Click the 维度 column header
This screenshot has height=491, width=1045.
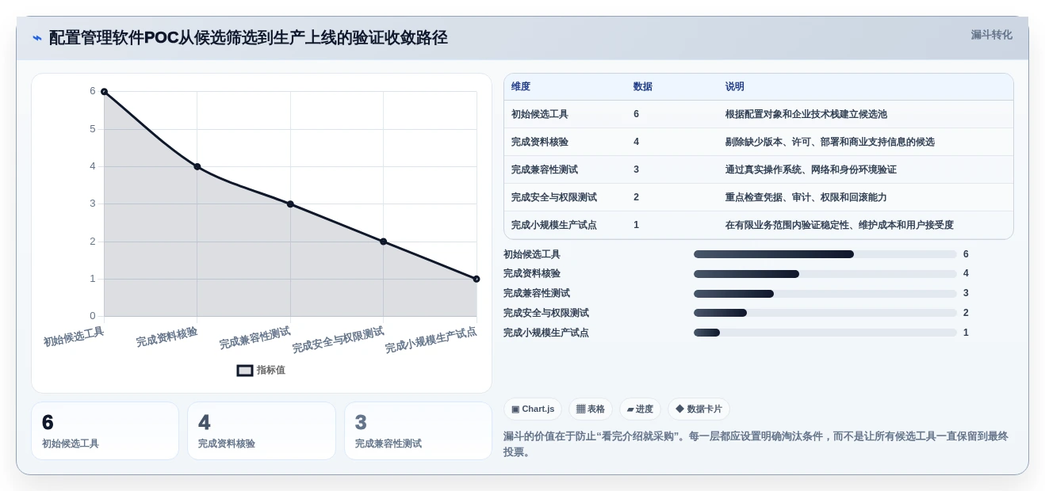click(x=521, y=87)
